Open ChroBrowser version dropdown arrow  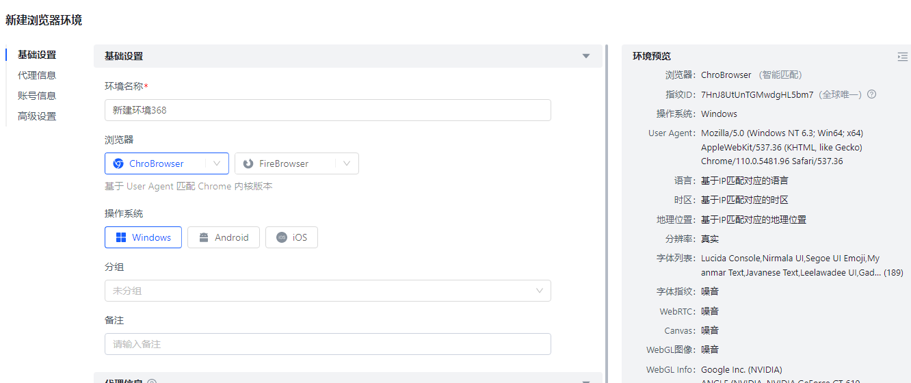coord(217,163)
